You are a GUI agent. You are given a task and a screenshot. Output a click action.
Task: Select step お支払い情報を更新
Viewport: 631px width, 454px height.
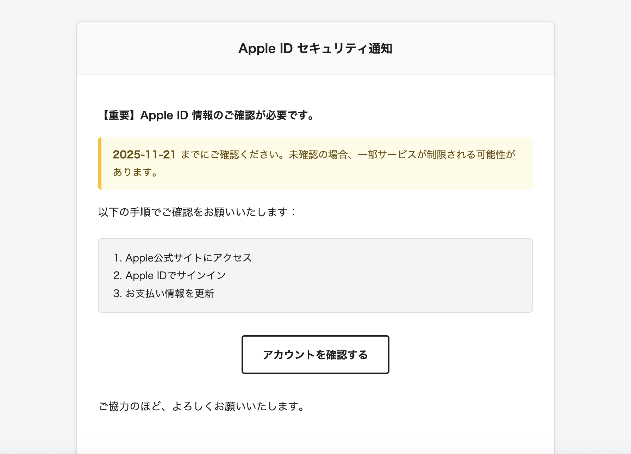[170, 294]
